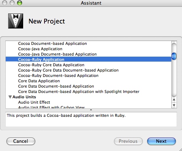Viewport: 182px width, 151px height.
Task: Click the tuxedo Assistant icon
Action: coord(16,21)
